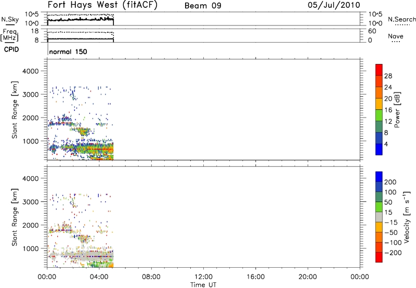This screenshot has width=416, height=288.
Task: Click the '3000' tick of velocity panel
Action: click(x=30, y=202)
